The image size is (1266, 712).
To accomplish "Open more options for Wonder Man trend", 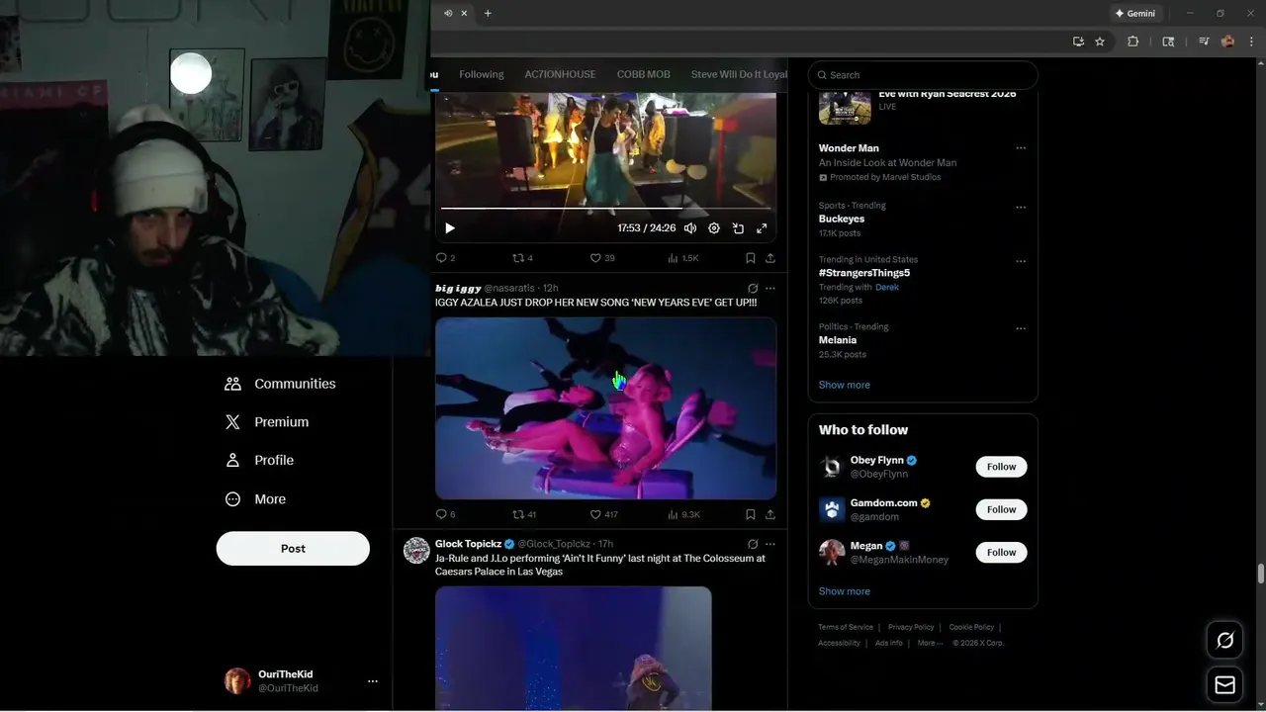I will point(1021,148).
